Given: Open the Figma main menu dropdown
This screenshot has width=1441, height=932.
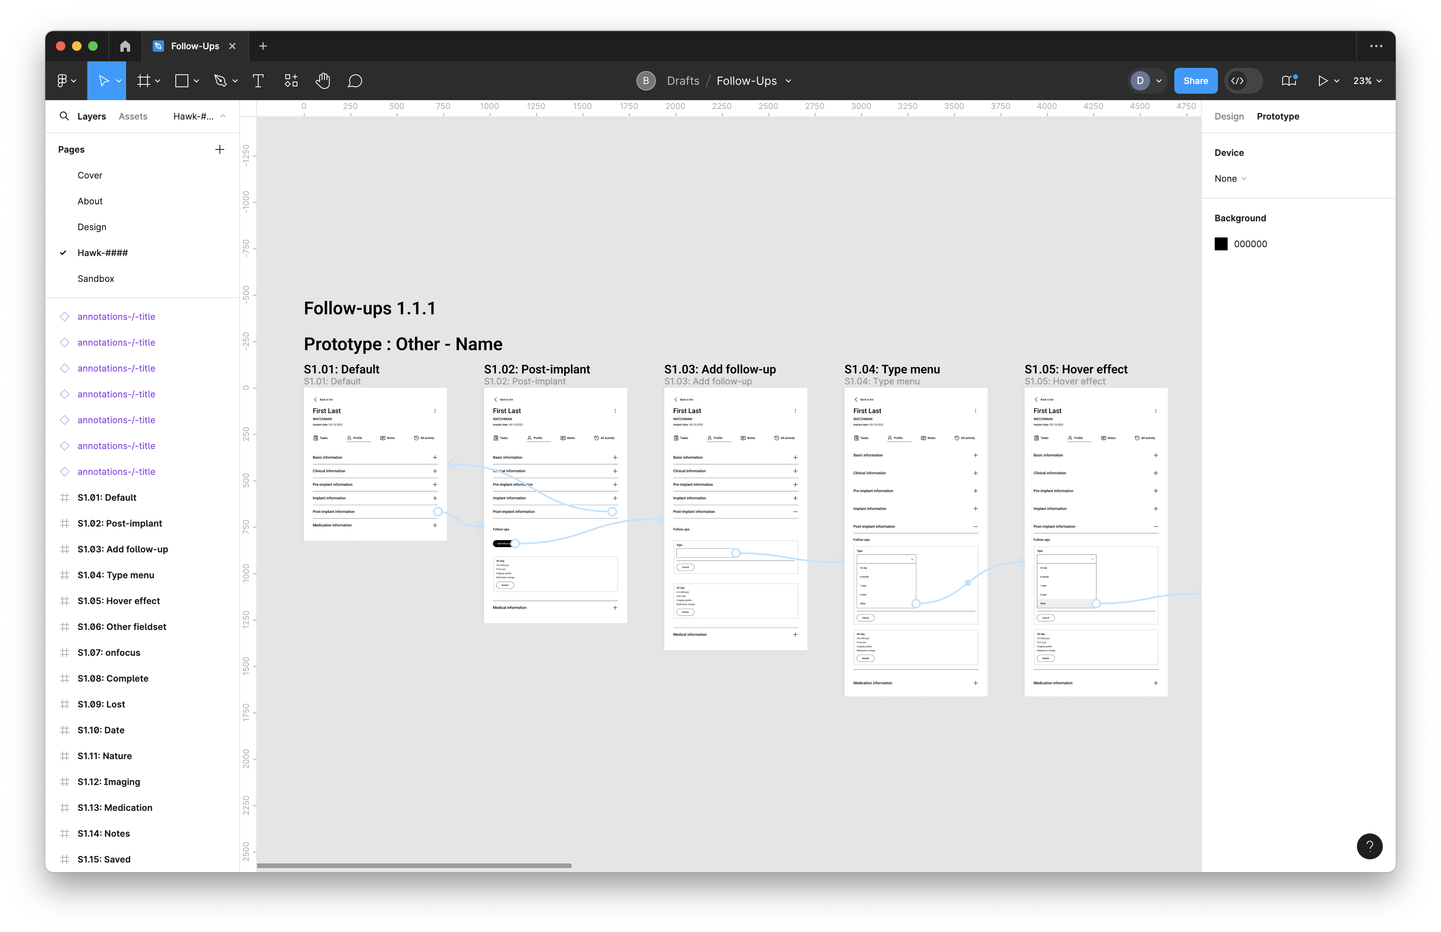Looking at the screenshot, I should (x=66, y=81).
